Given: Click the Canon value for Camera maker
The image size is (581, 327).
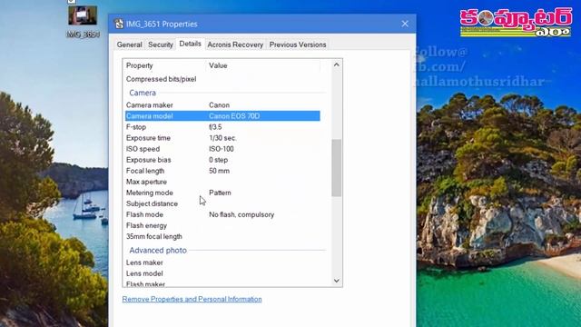Looking at the screenshot, I should pyautogui.click(x=219, y=105).
